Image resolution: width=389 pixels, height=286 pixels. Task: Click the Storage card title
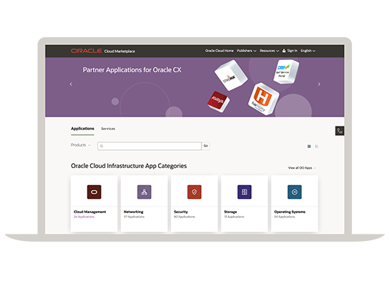pos(230,212)
